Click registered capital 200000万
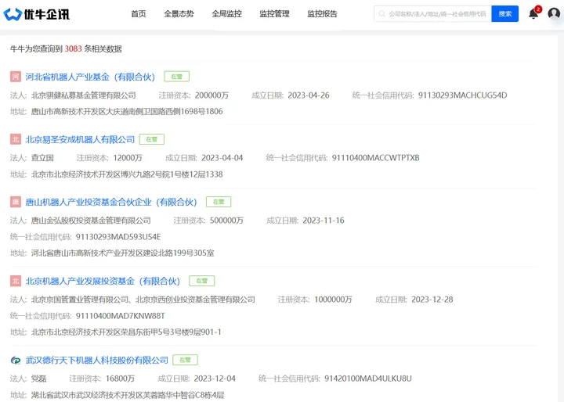The image size is (564, 402). pyautogui.click(x=211, y=95)
